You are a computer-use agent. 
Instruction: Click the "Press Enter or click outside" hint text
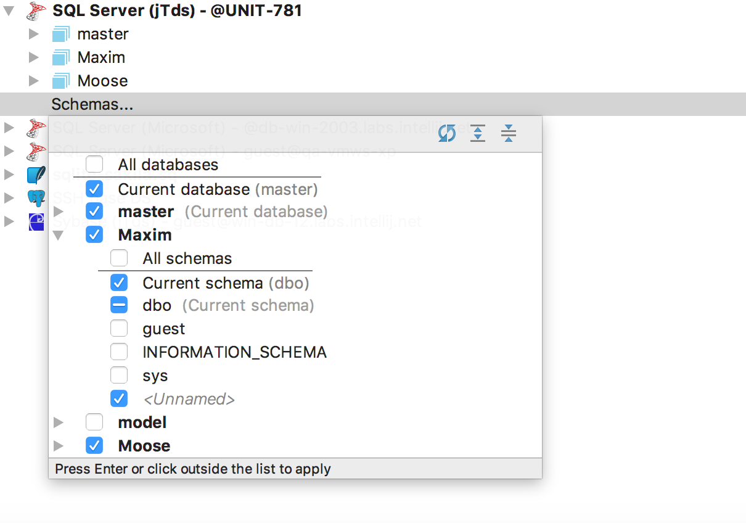click(x=193, y=469)
